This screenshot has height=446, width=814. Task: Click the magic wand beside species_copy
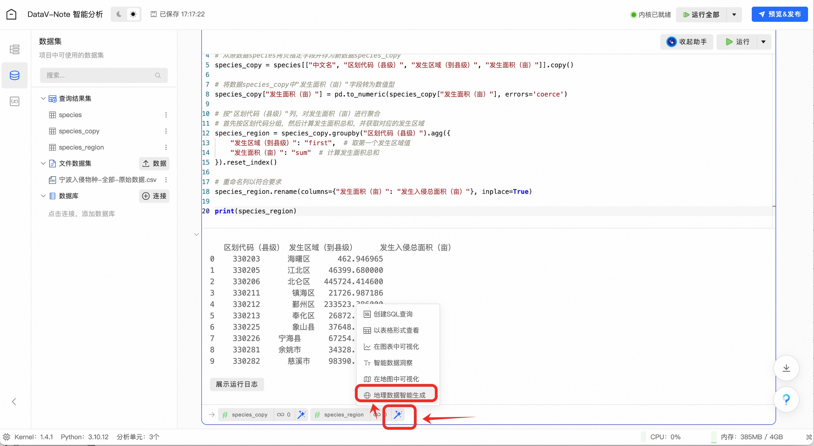click(x=301, y=414)
